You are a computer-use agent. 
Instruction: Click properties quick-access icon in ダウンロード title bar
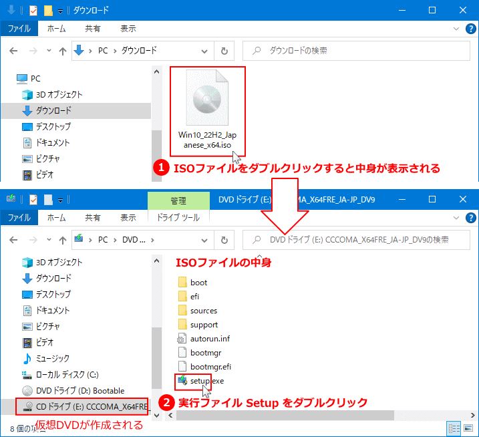pos(33,11)
